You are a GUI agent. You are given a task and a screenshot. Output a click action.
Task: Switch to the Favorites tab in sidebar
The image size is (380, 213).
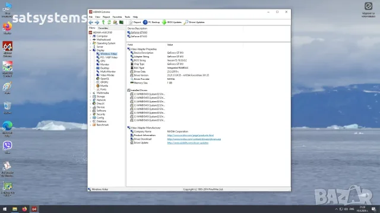(103, 28)
